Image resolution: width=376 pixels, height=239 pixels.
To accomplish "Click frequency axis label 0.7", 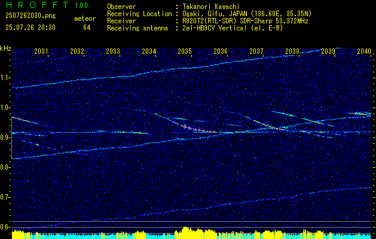I will (x=5, y=197).
